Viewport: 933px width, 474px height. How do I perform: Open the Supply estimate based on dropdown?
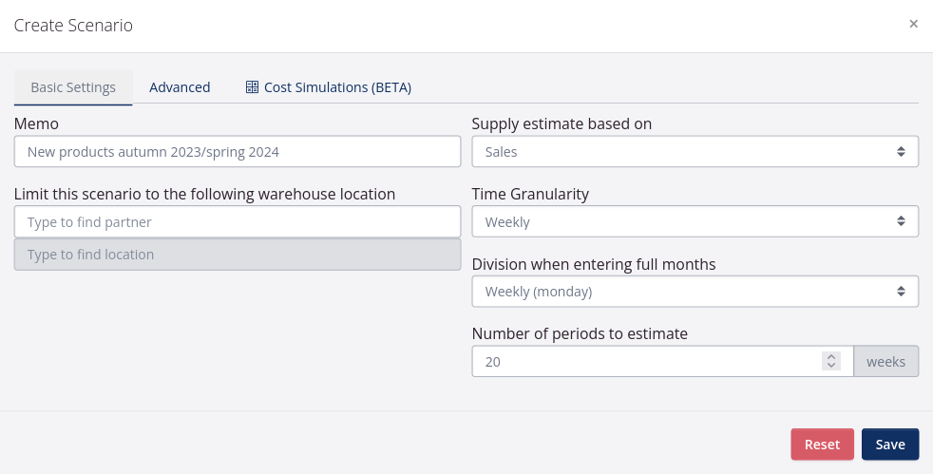(695, 152)
